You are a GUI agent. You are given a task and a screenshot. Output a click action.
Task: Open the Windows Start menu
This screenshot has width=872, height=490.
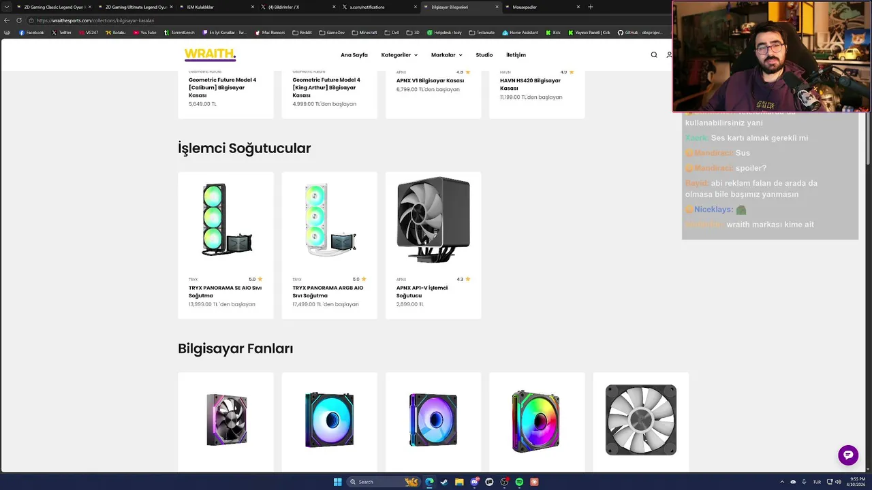pyautogui.click(x=337, y=482)
